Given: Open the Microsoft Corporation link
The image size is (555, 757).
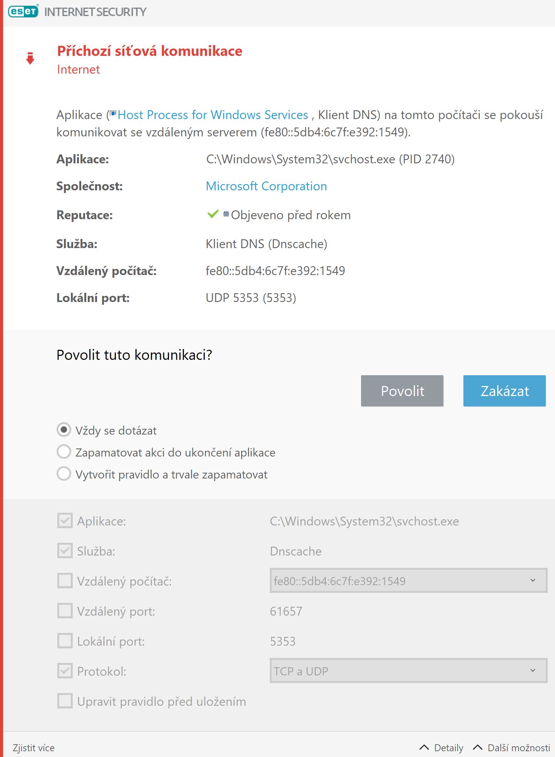Looking at the screenshot, I should click(x=266, y=186).
